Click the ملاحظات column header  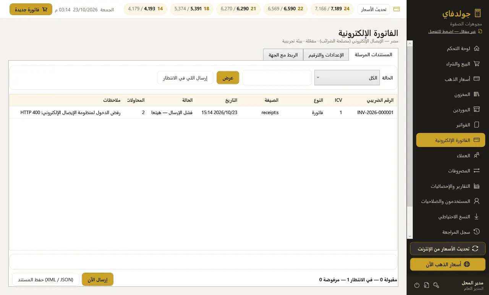click(112, 100)
